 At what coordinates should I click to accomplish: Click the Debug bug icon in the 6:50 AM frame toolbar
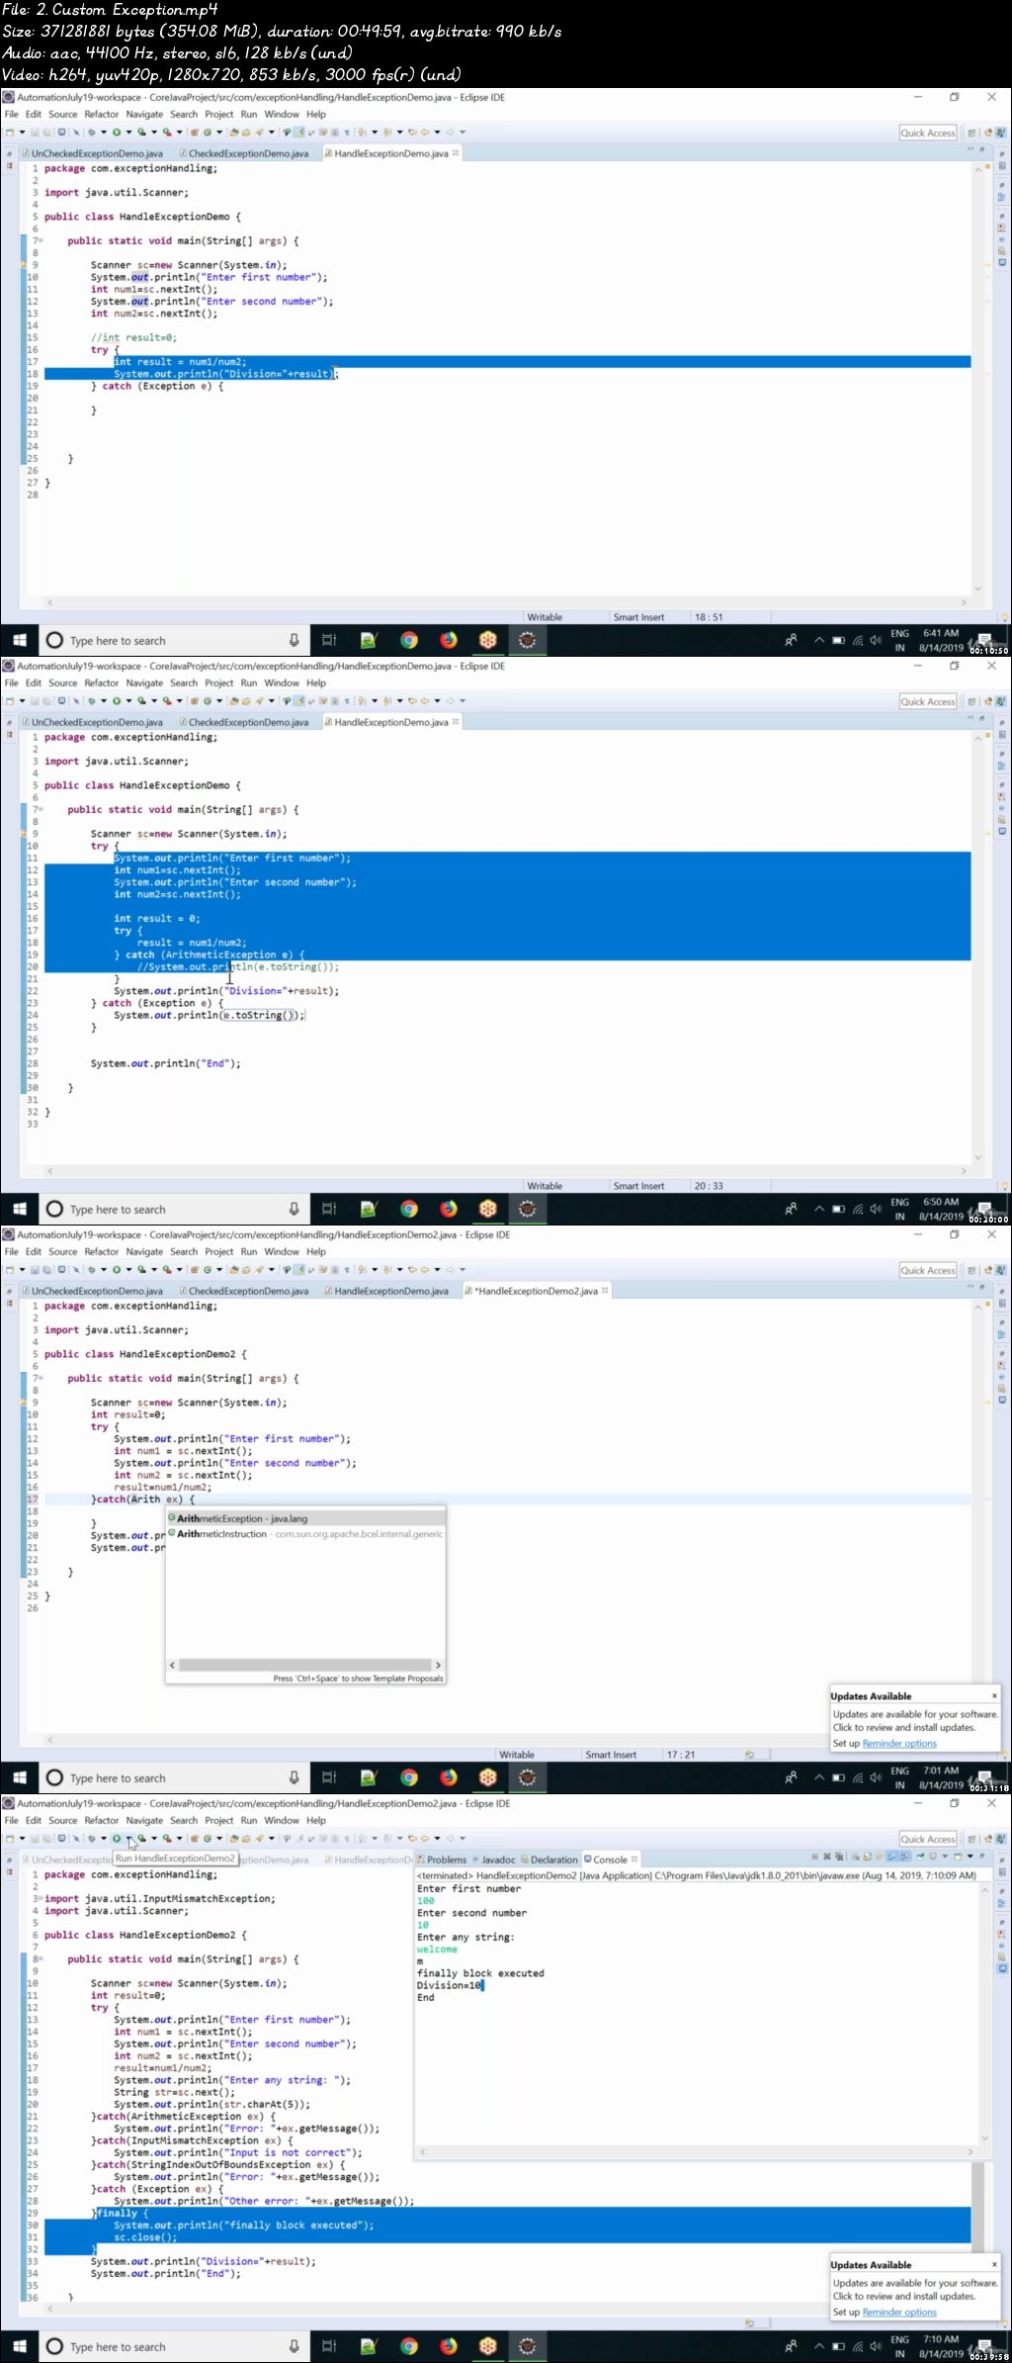[91, 700]
